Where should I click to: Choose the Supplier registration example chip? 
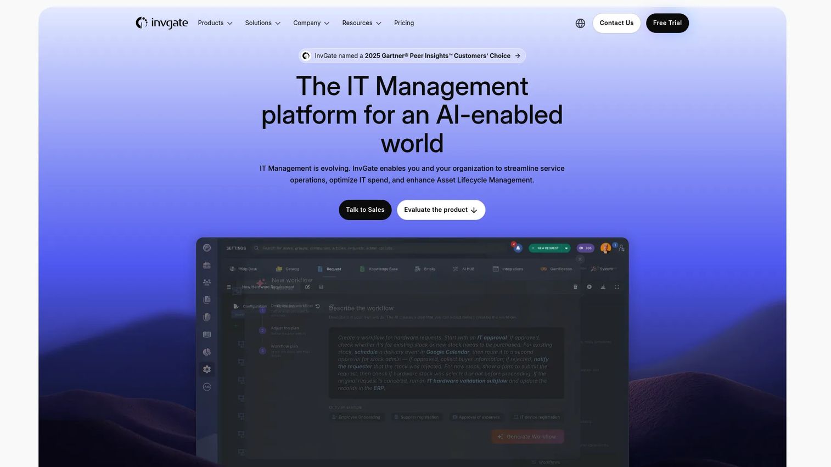click(416, 417)
